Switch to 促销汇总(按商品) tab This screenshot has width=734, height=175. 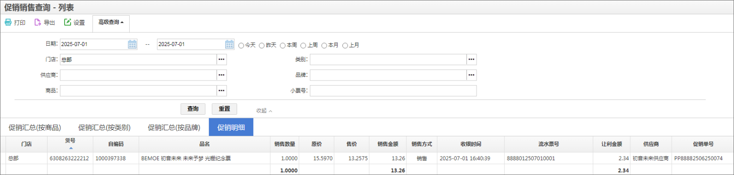pyautogui.click(x=35, y=128)
